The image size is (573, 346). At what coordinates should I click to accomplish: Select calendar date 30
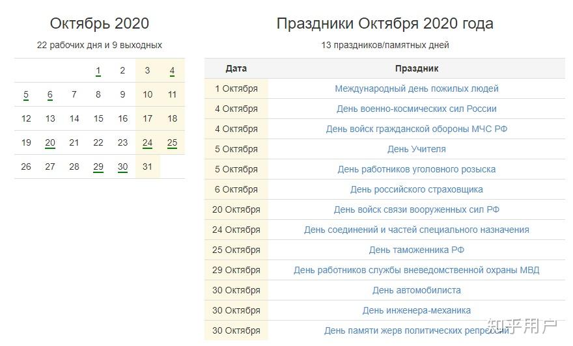click(122, 167)
